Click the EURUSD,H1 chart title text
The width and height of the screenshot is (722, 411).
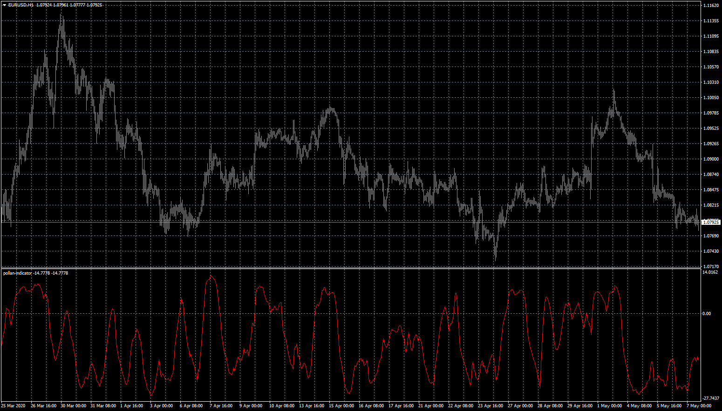20,5
